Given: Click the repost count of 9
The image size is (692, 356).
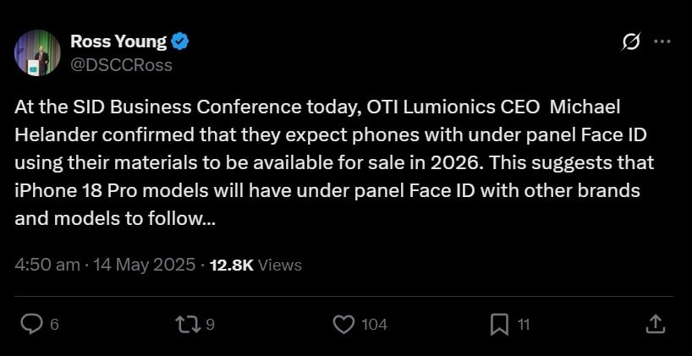Looking at the screenshot, I should pos(210,325).
